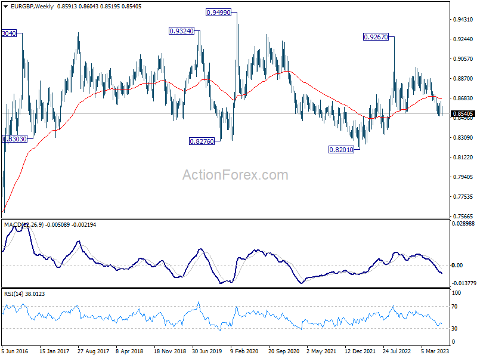Click the 0.79405 price axis value
This screenshot has height=358, width=477.
pos(463,177)
